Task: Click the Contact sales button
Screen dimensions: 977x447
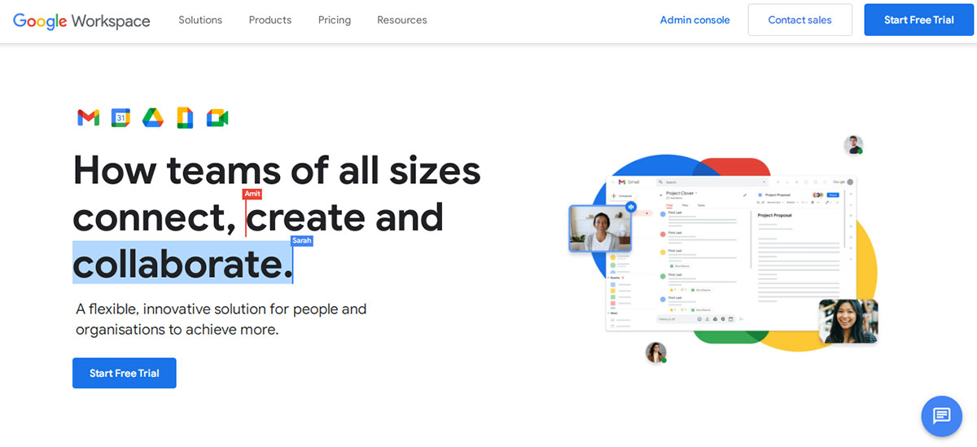Action: 800,20
